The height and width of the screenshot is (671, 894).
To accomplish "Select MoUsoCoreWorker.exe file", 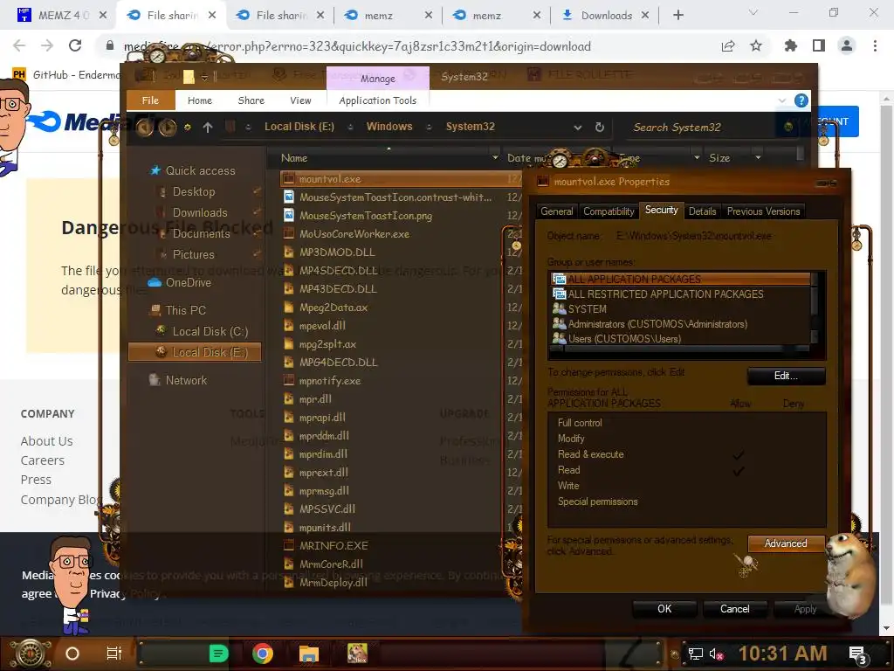I will point(354,234).
